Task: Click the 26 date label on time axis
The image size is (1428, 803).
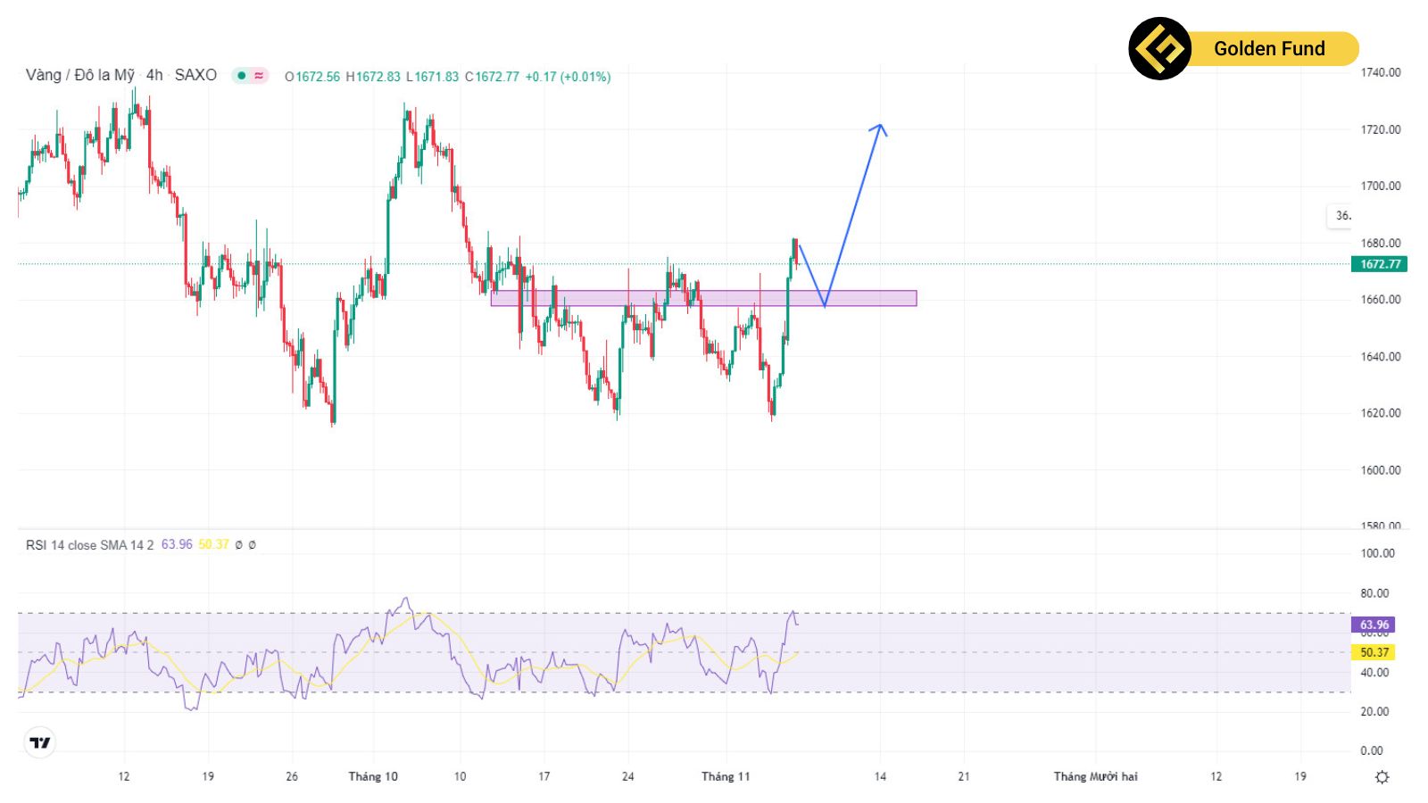Action: tap(292, 776)
